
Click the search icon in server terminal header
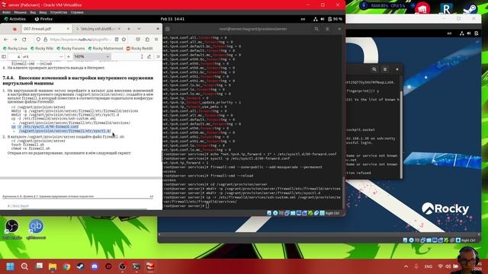pos(316,29)
